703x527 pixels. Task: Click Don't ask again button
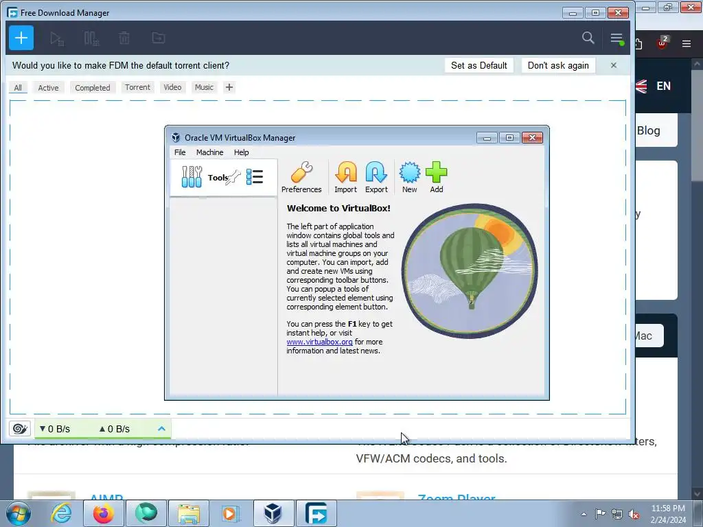558,65
